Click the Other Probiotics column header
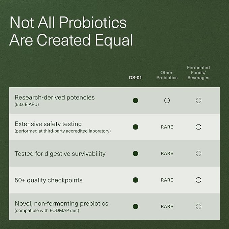 (167, 75)
